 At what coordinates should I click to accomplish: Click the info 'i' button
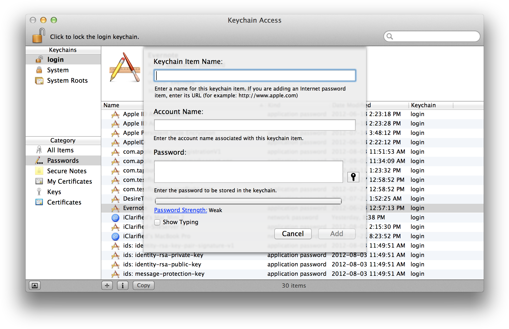pos(122,285)
